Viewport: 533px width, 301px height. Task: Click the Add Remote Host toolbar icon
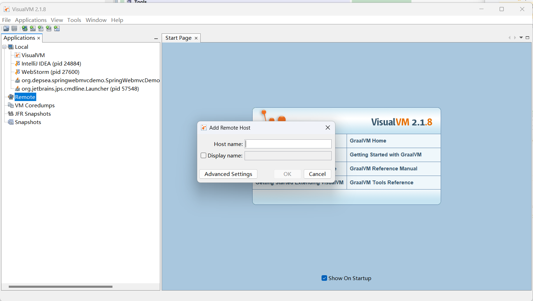[x=24, y=29]
